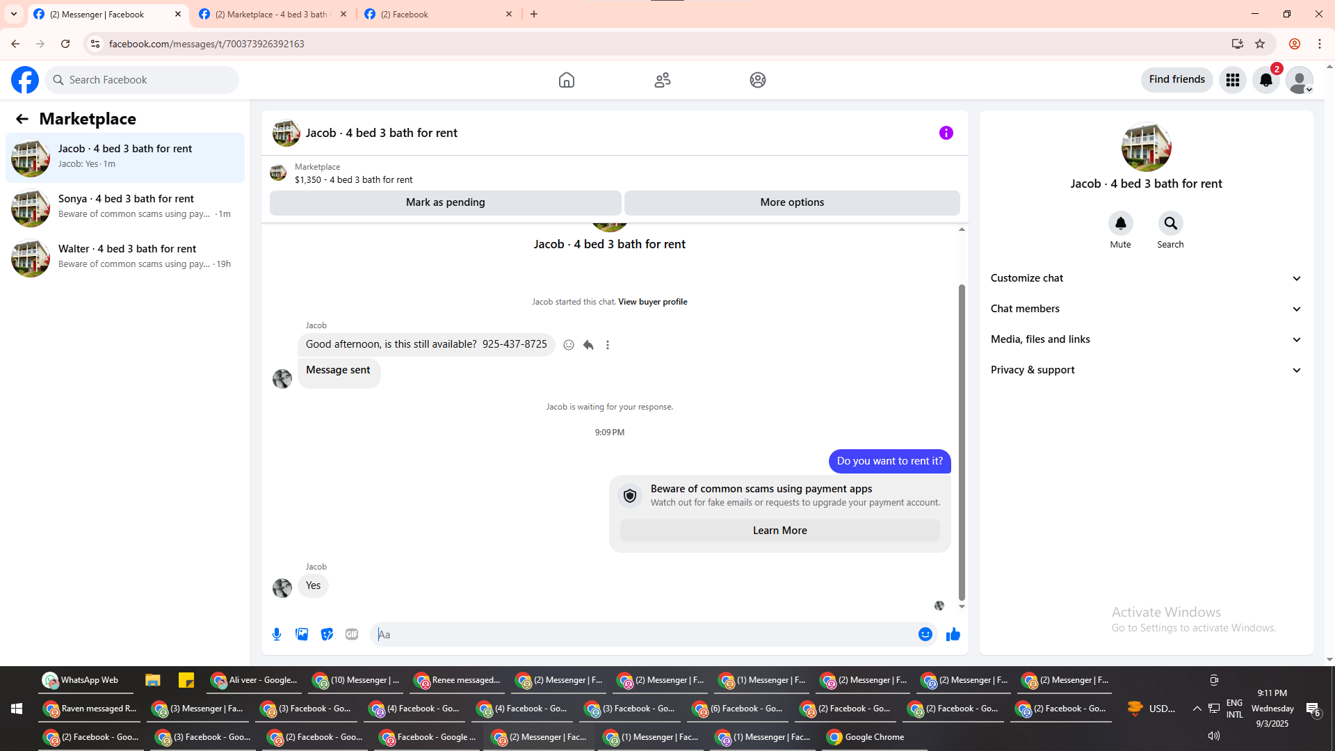Go to the Home feed icon

(x=567, y=80)
